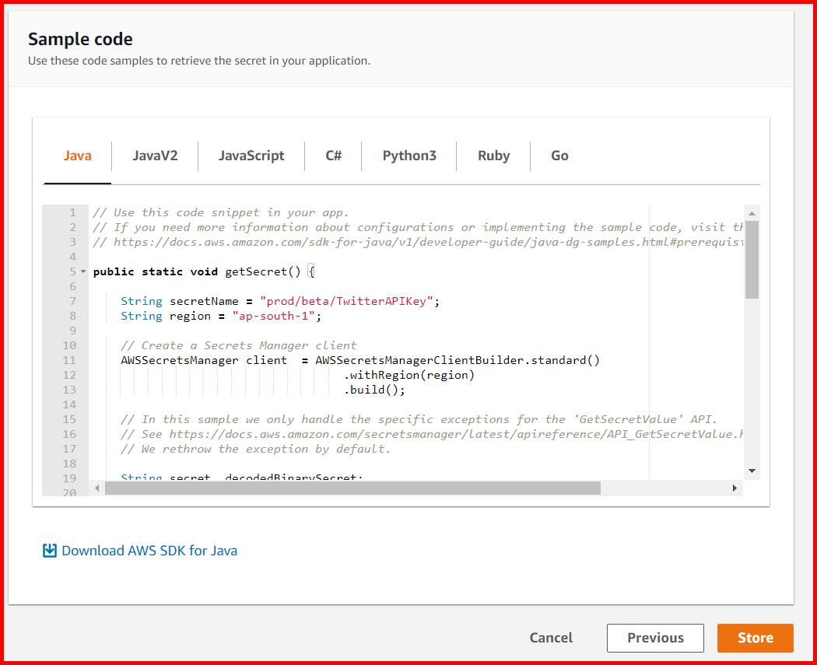Image resolution: width=817 pixels, height=665 pixels.
Task: Click the Previous button
Action: (x=655, y=637)
